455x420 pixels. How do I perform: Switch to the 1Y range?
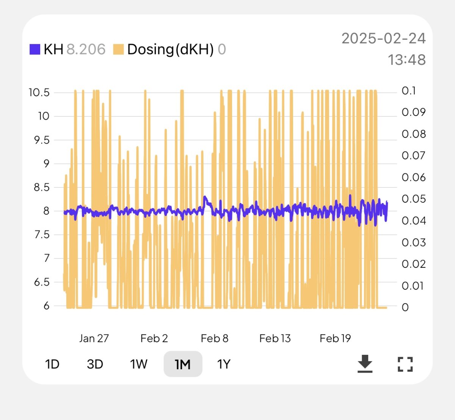coord(224,364)
